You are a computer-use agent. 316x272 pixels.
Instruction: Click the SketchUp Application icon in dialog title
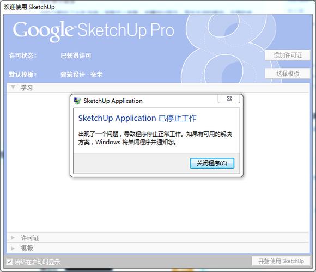click(x=77, y=101)
